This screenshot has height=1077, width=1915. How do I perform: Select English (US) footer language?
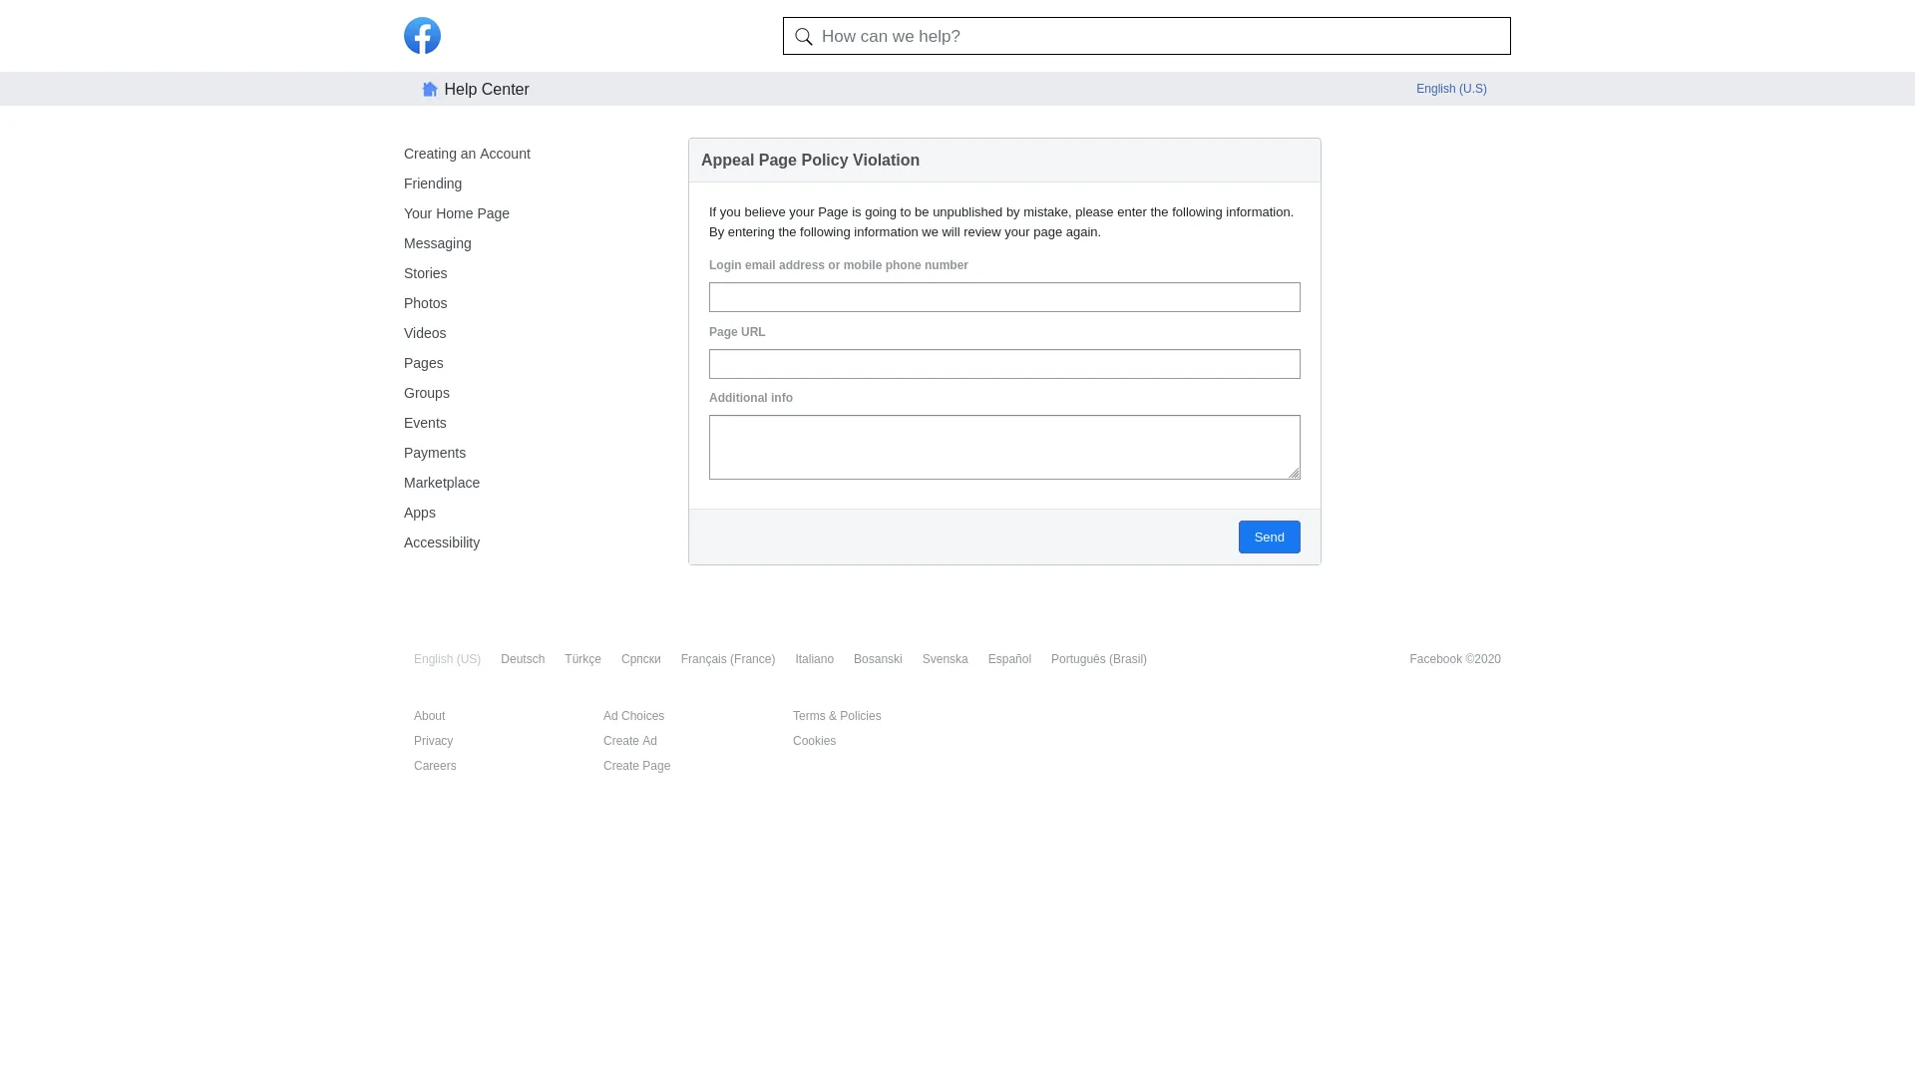coord(447,659)
